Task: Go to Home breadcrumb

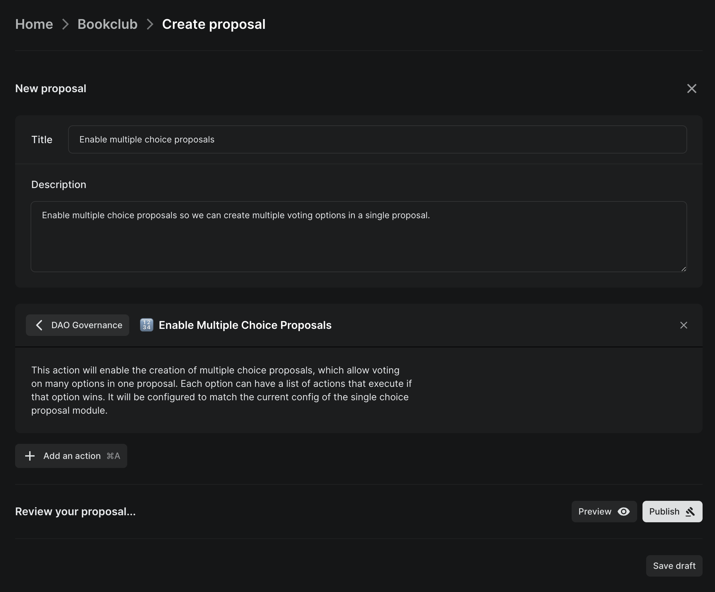Action: click(x=34, y=24)
